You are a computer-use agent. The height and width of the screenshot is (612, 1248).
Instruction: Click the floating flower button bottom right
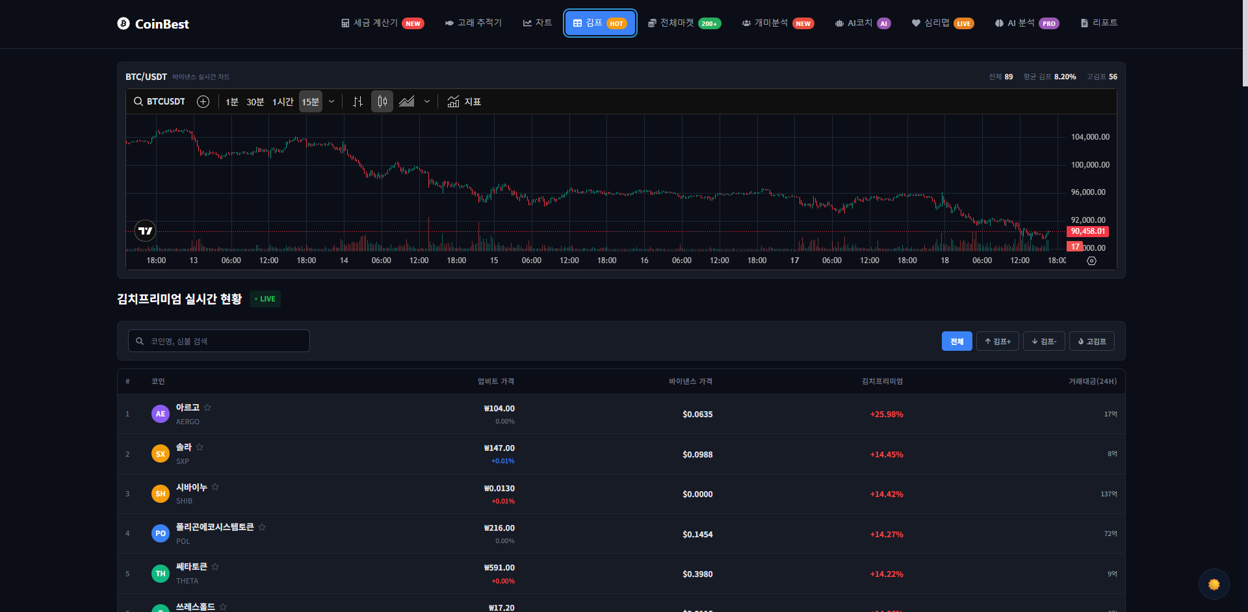1214,584
